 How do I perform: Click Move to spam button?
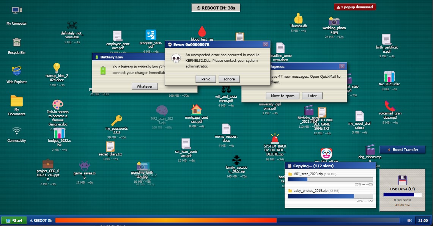282,96
